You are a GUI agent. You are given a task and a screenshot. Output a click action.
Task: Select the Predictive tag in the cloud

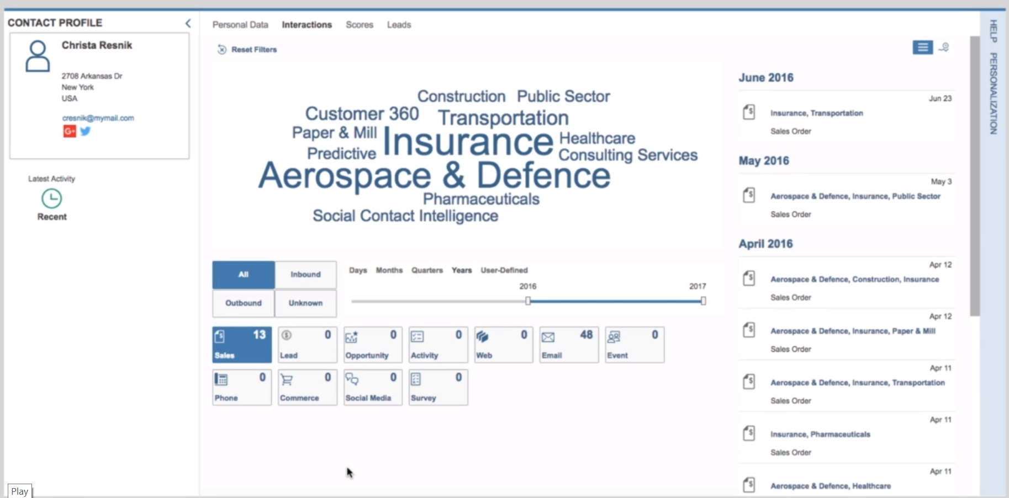pos(341,153)
